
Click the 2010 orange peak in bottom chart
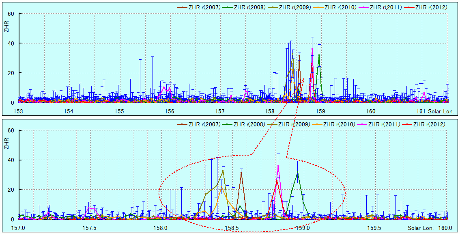tap(221, 186)
